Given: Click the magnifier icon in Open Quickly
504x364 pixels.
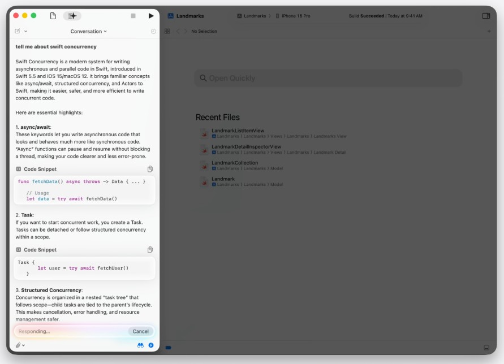Looking at the screenshot, I should 203,78.
